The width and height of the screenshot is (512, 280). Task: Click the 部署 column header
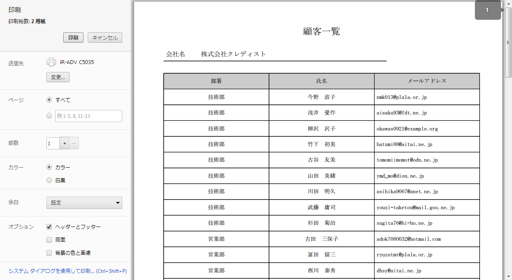click(x=216, y=81)
